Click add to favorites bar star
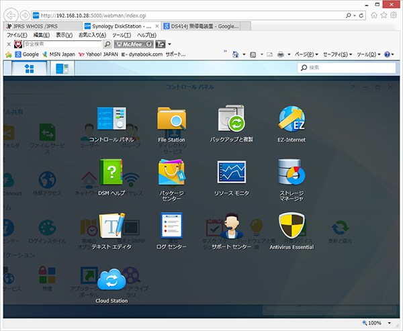Viewport: 403px width, 331px height. click(9, 54)
